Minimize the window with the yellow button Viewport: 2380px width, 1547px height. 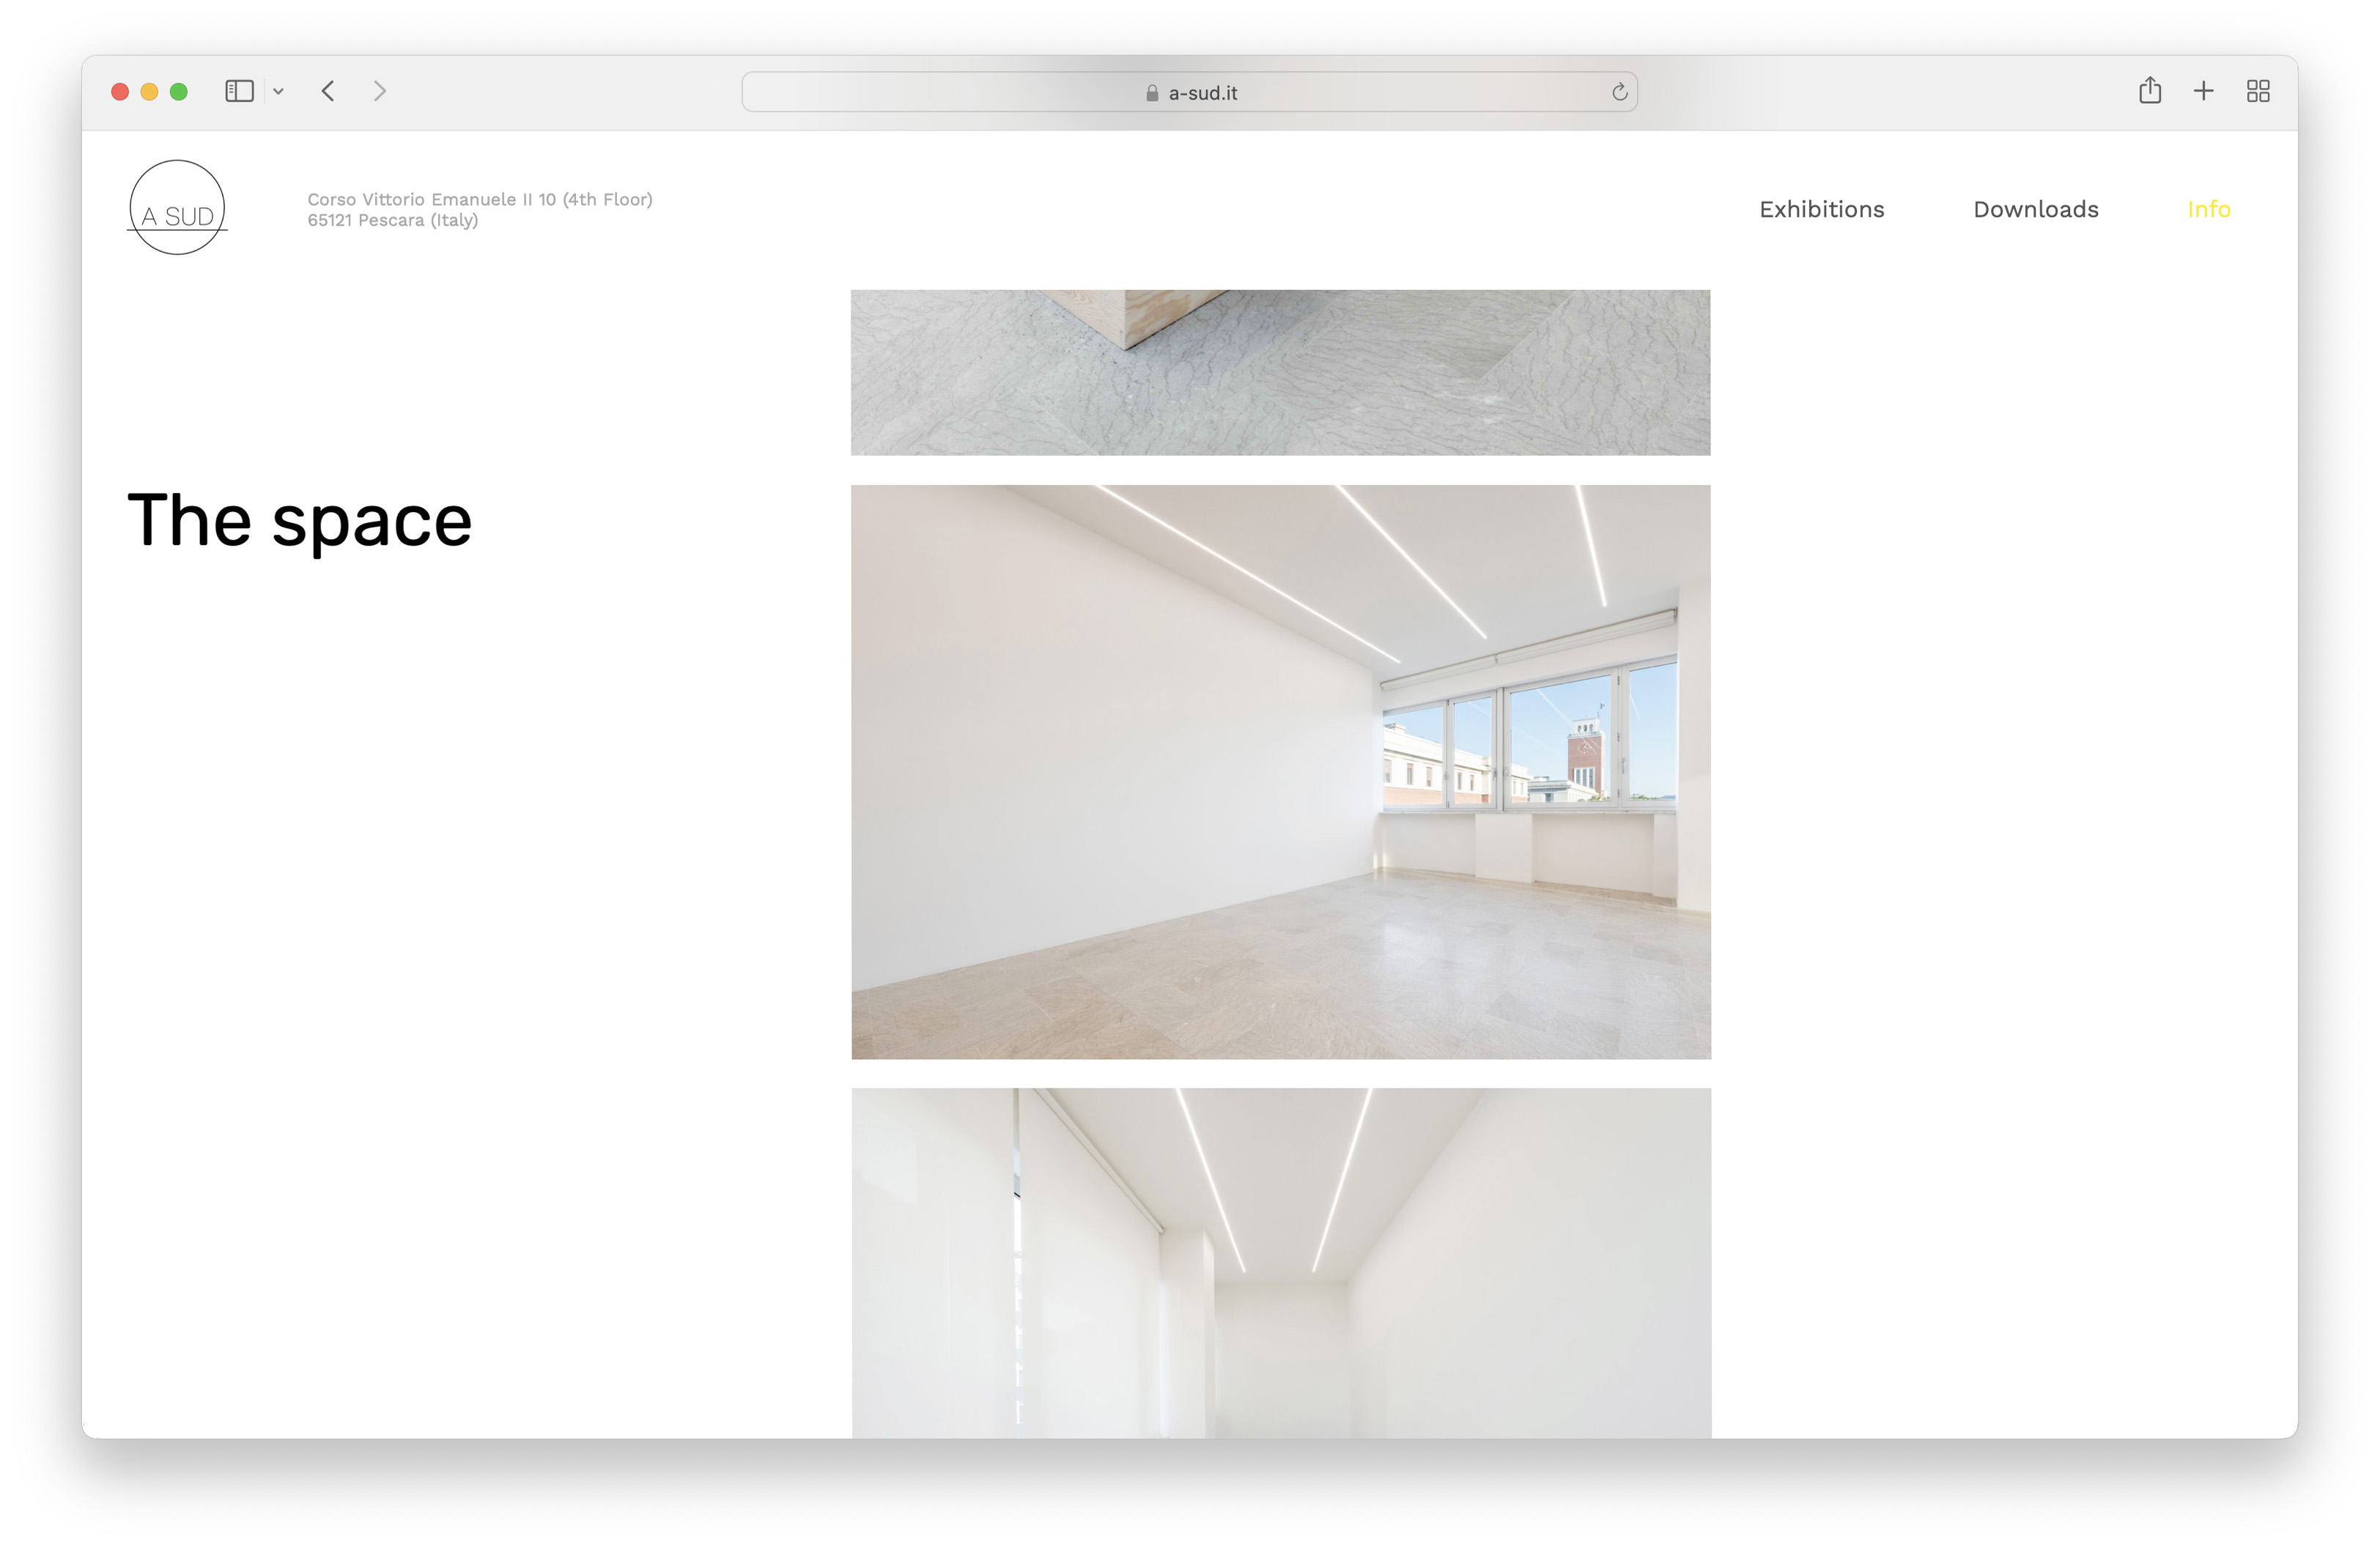149,92
